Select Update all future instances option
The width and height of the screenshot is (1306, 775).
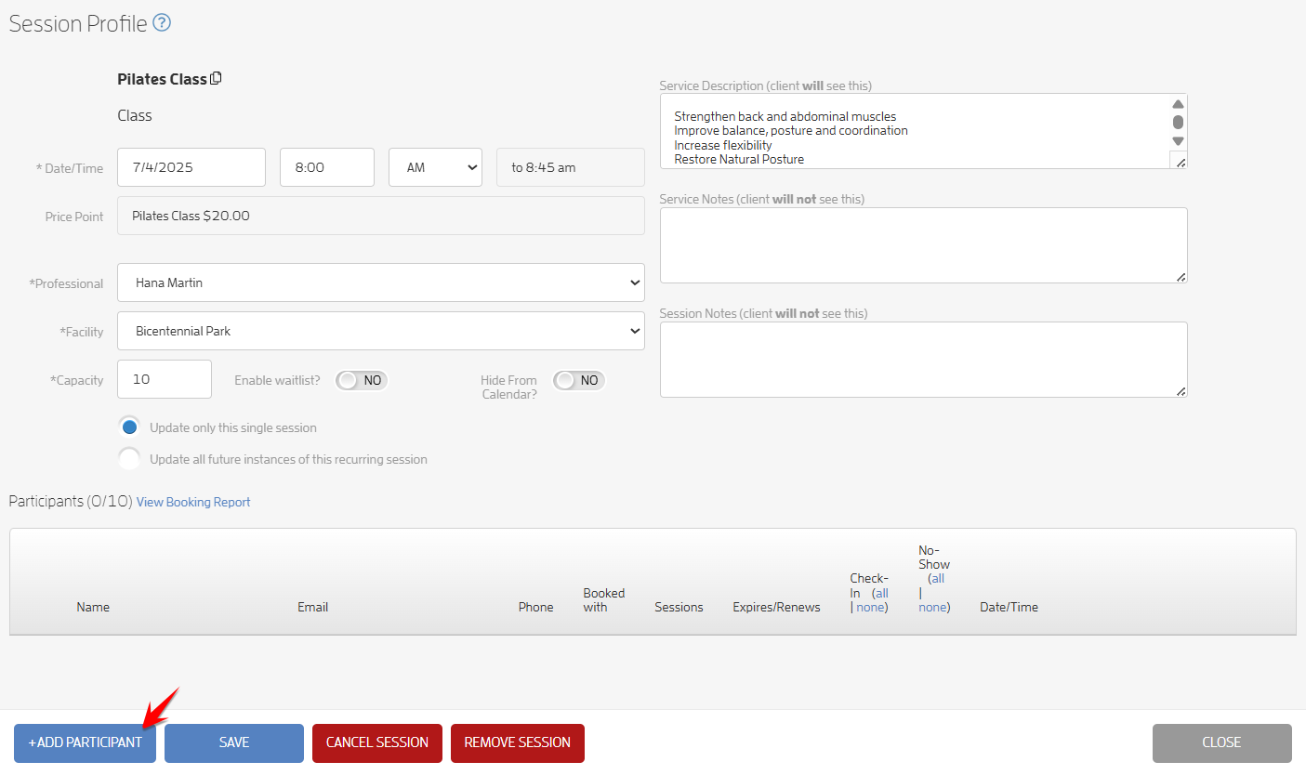tap(130, 459)
